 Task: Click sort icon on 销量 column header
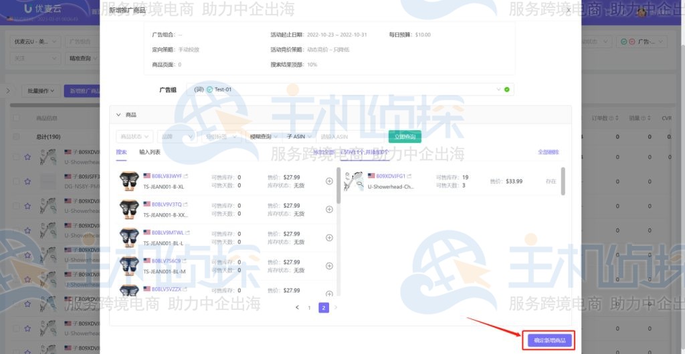[x=649, y=118]
